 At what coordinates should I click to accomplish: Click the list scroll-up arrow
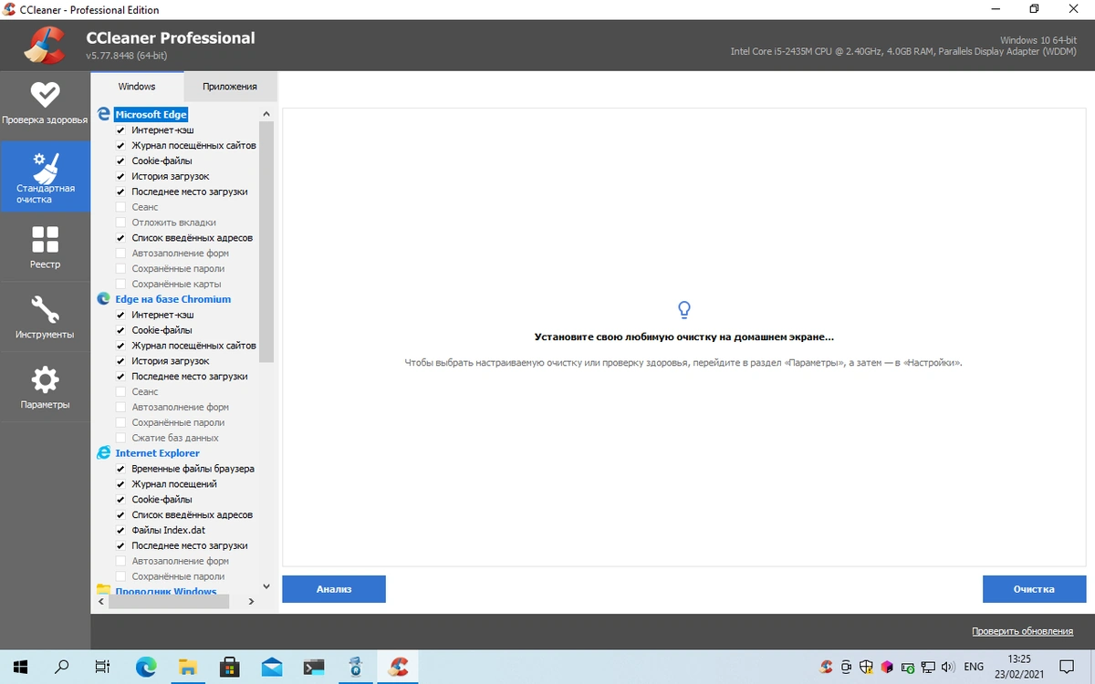266,114
